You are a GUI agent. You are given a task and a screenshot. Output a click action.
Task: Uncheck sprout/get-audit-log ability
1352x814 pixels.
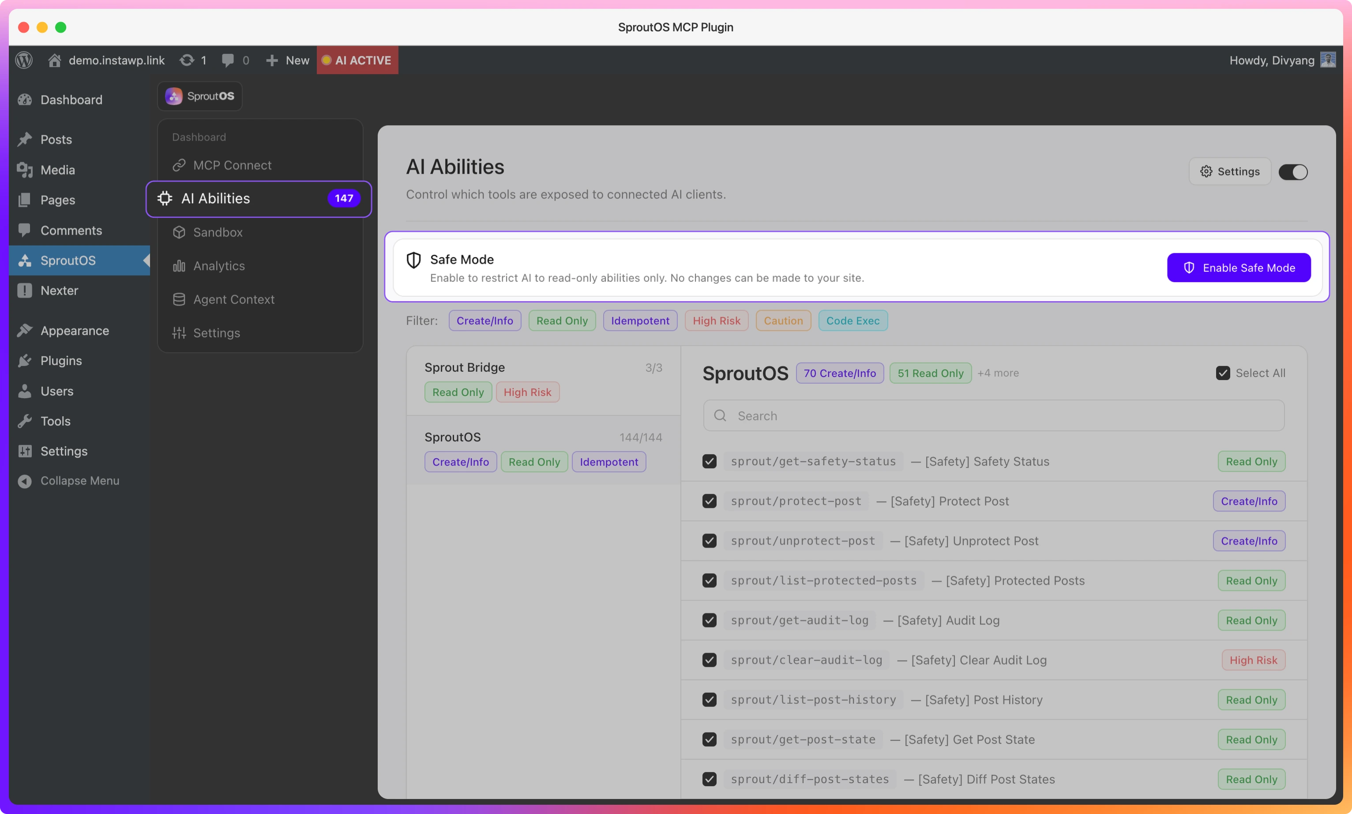[710, 620]
